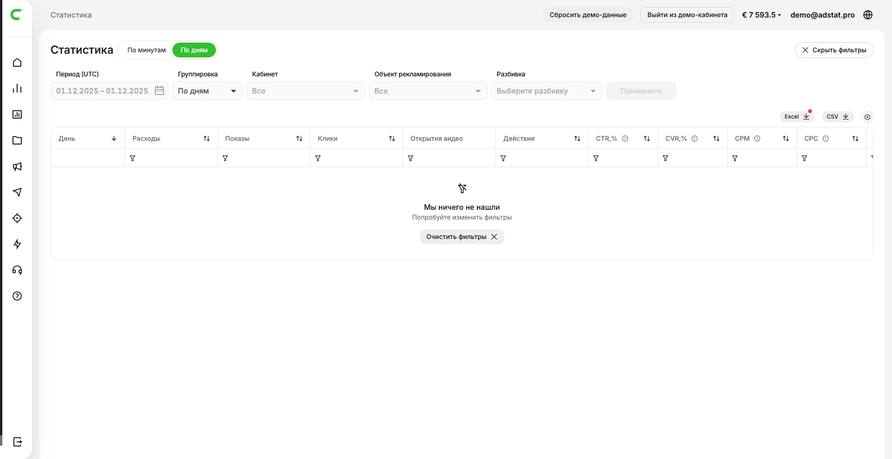Download Excel export of statistics
Image resolution: width=892 pixels, height=459 pixels.
[796, 117]
